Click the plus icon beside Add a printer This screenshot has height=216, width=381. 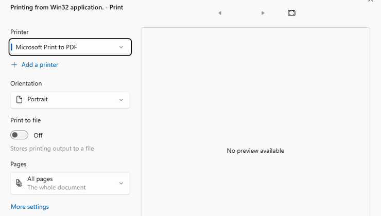click(14, 65)
